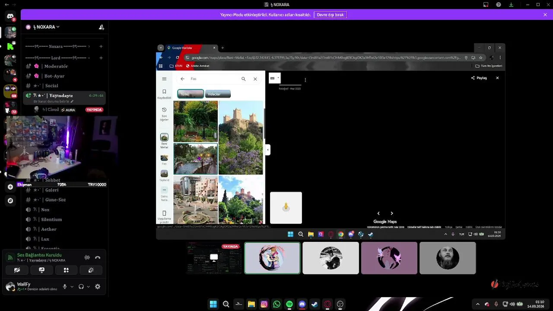Toggle microphone mute in user panel
The height and width of the screenshot is (311, 553).
[65, 286]
